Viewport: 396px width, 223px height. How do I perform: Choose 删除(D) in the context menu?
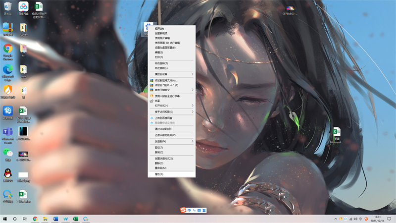tap(171, 164)
